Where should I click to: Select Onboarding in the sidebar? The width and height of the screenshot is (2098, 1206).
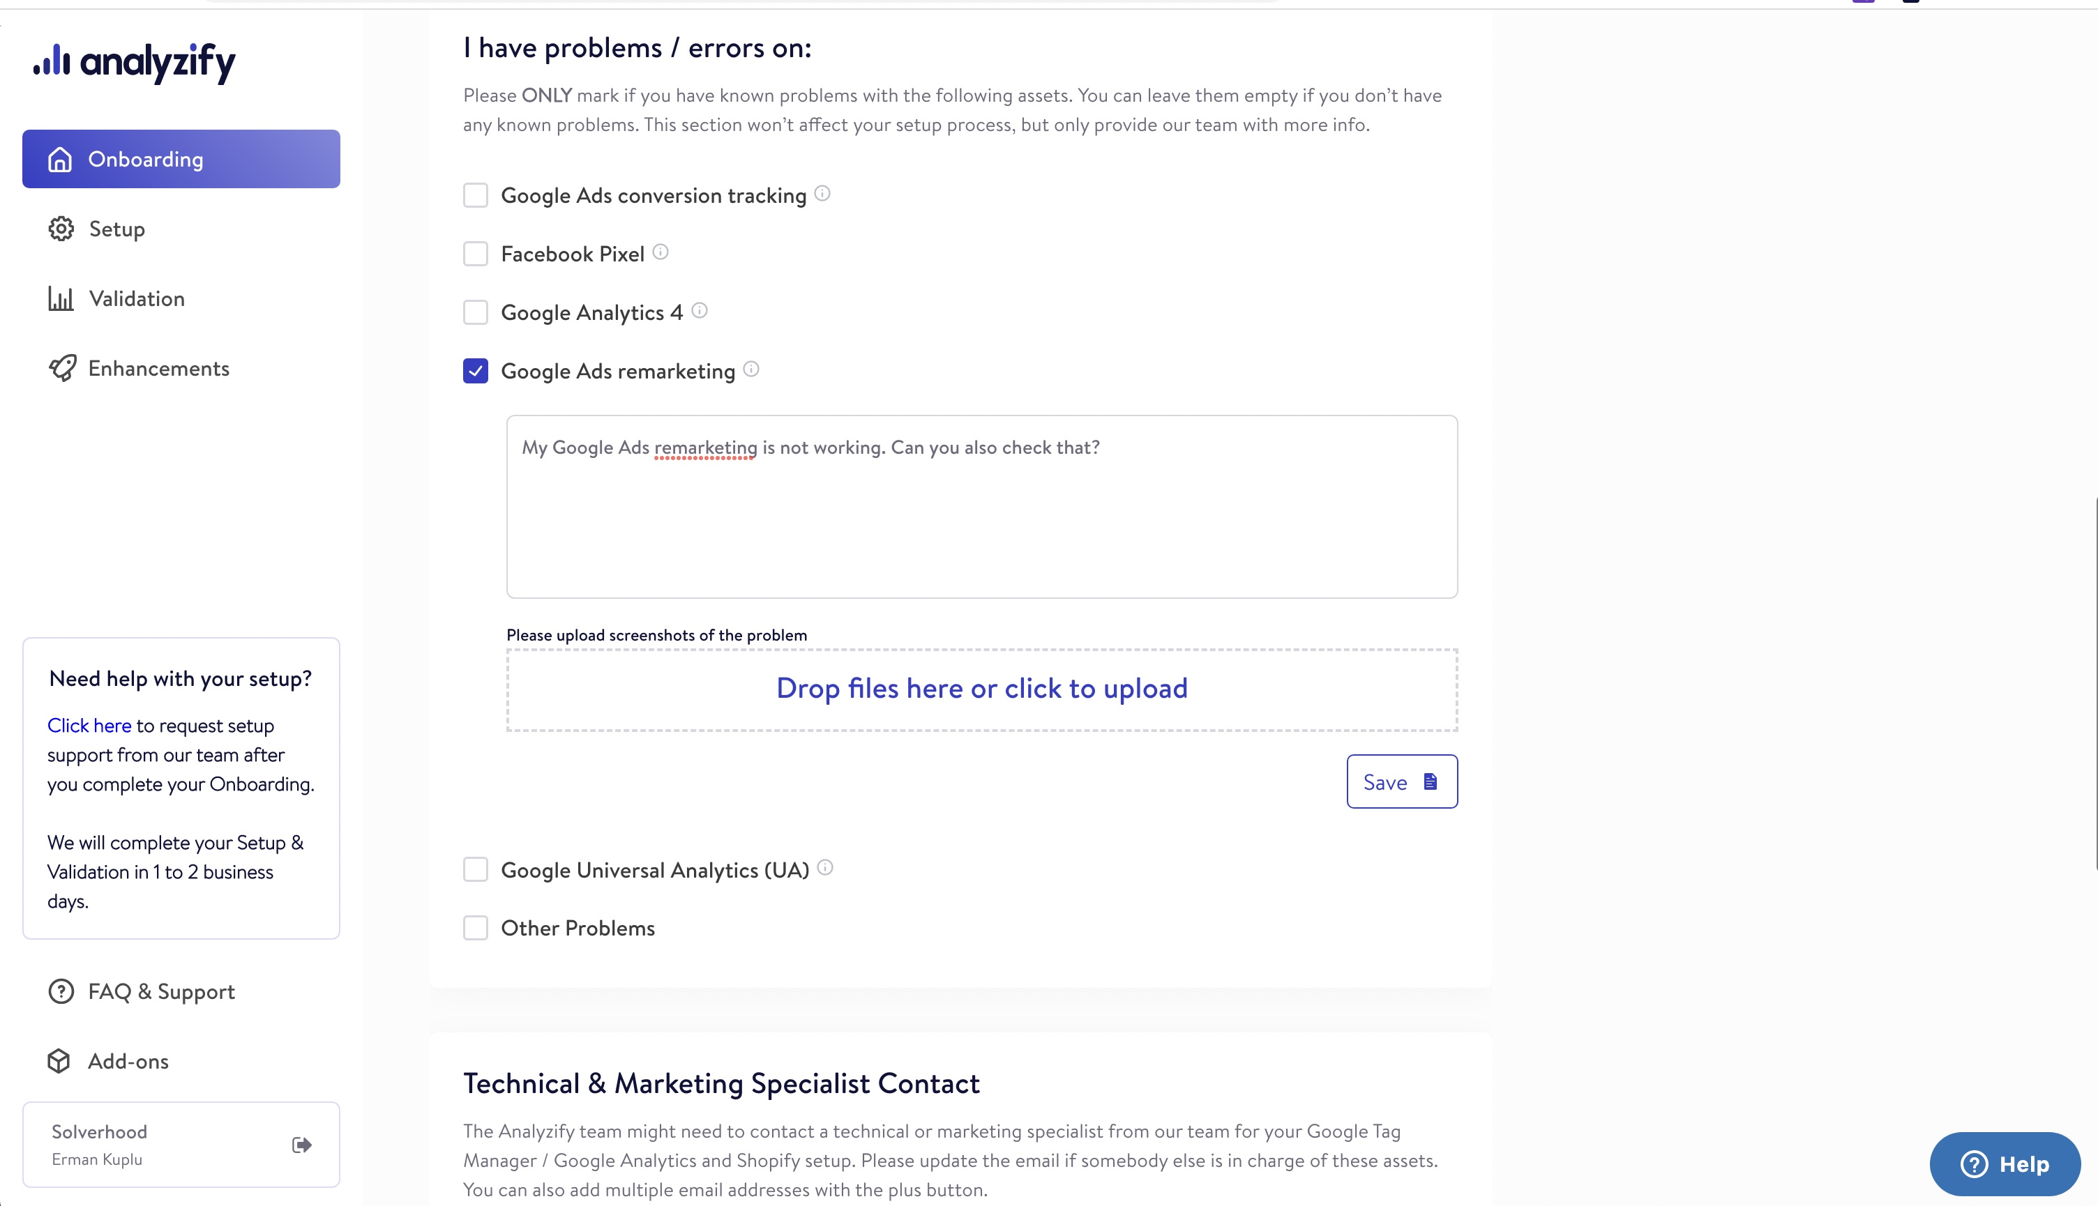pos(146,159)
